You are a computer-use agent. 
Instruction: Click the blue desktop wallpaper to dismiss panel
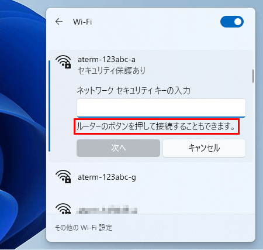22,125
